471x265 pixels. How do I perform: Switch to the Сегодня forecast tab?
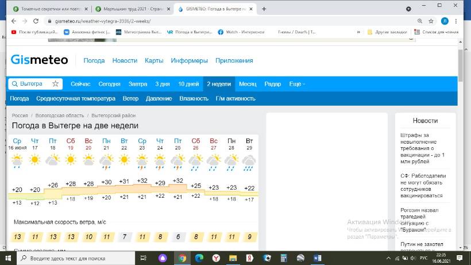(x=109, y=84)
